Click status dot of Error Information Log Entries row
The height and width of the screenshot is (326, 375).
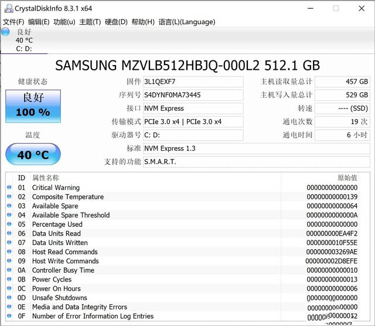tap(9, 316)
